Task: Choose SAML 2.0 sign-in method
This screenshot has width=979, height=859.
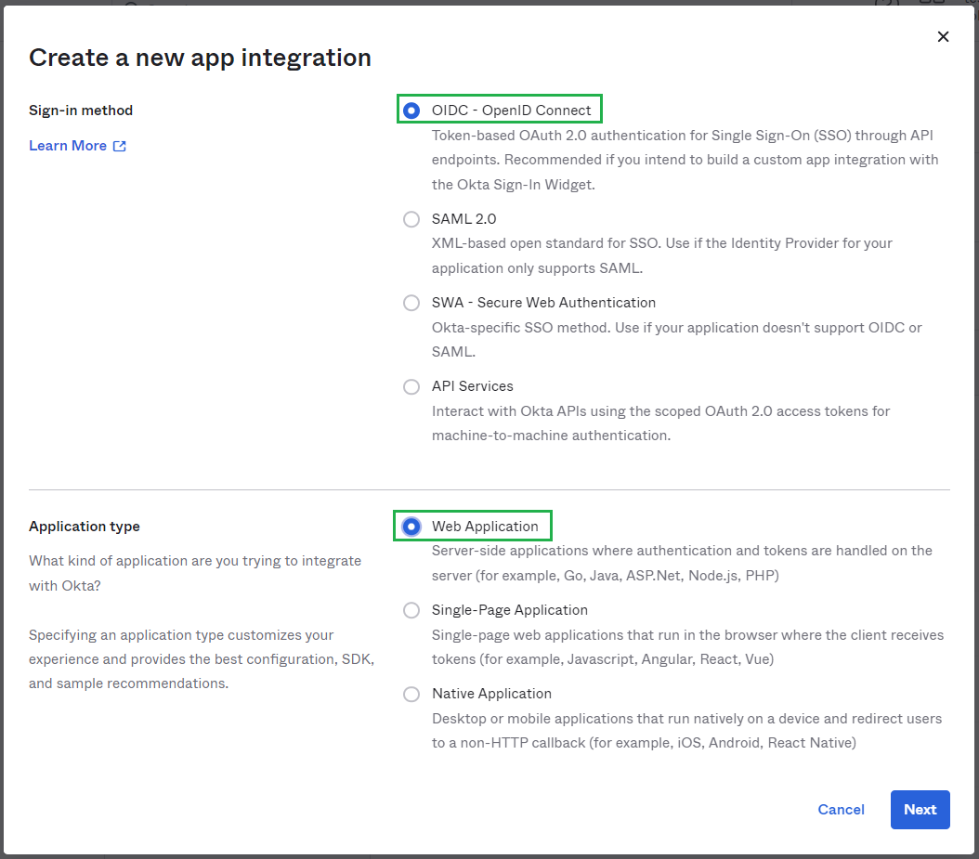Action: click(411, 219)
